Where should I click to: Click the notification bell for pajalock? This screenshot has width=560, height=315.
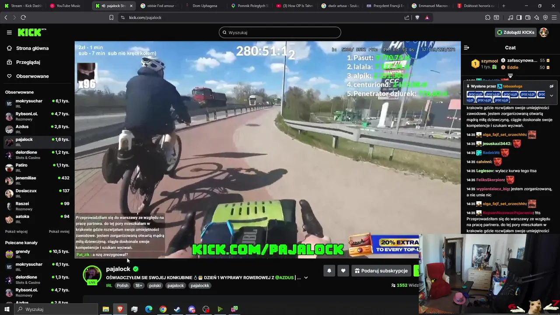point(329,271)
